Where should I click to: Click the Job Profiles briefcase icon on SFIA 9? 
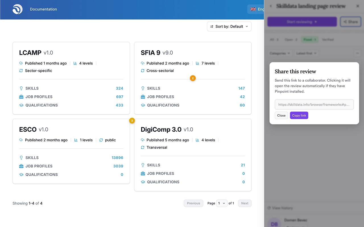pos(143,97)
